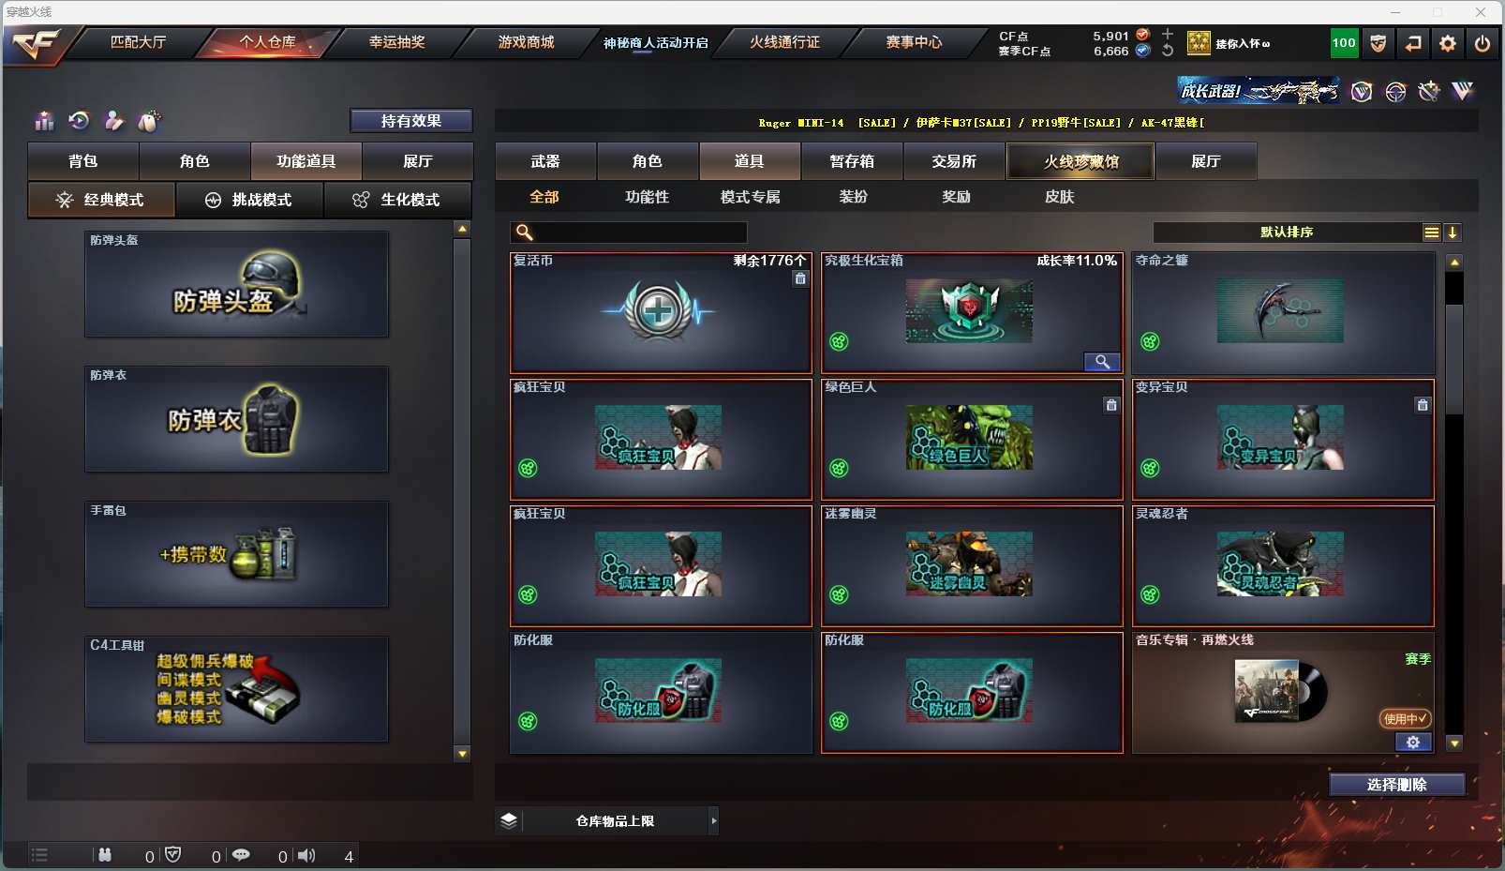Toggle the 使用中 status on music album
This screenshot has width=1505, height=871.
1405,719
